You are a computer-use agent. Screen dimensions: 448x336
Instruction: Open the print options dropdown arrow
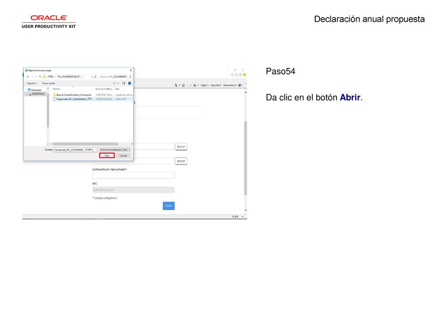pos(198,85)
